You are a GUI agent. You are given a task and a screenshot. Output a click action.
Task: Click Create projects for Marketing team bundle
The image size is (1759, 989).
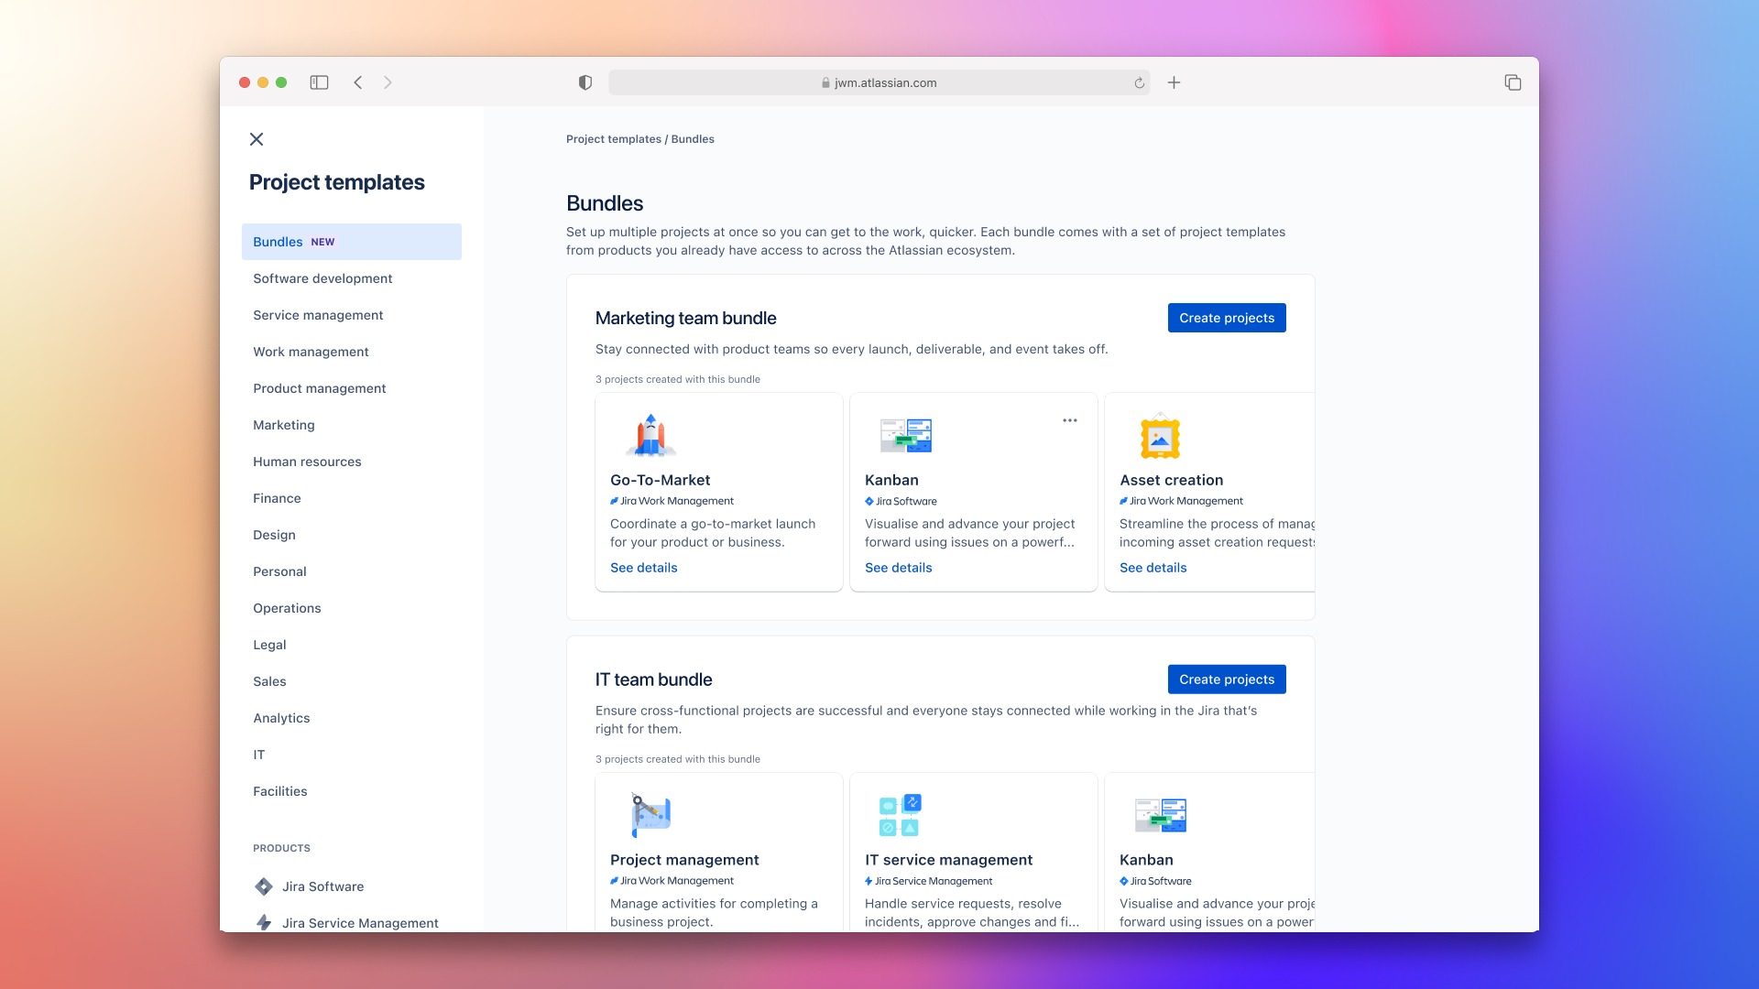[1226, 318]
